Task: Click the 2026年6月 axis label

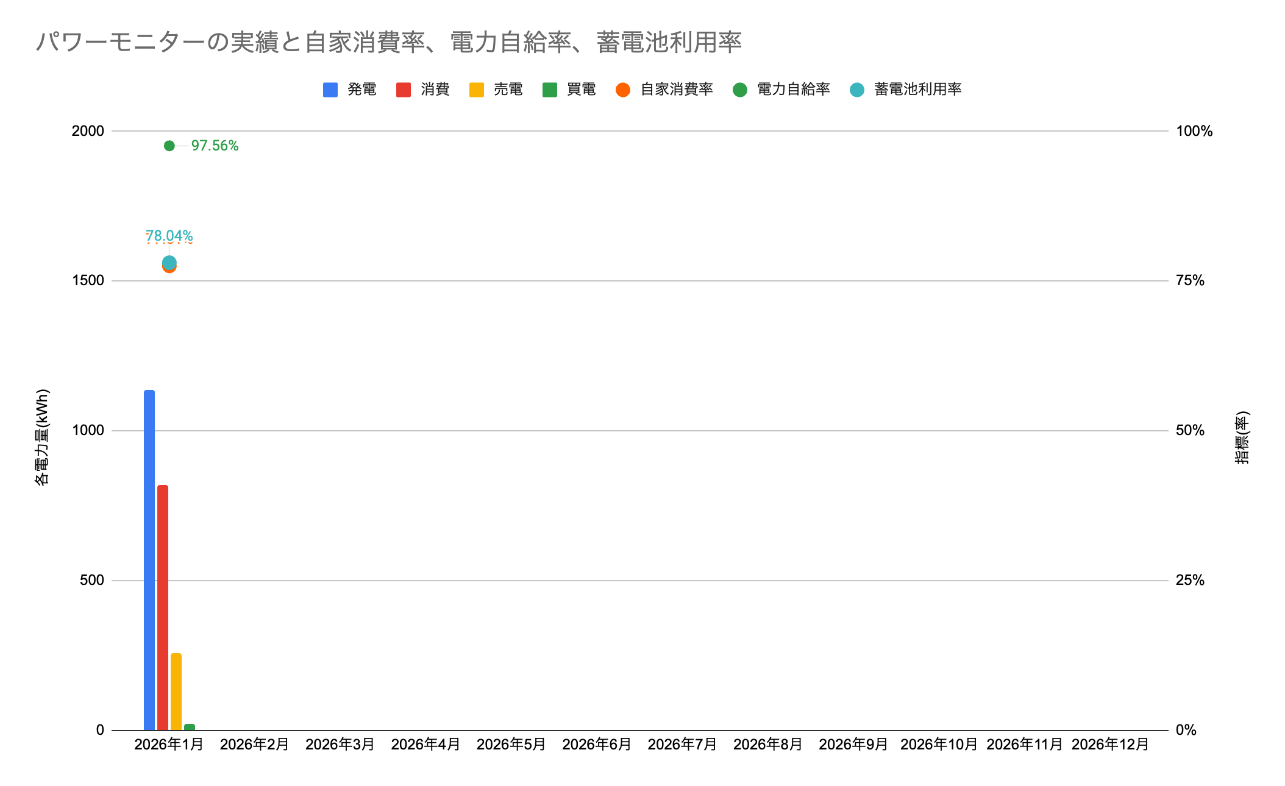Action: coord(596,745)
